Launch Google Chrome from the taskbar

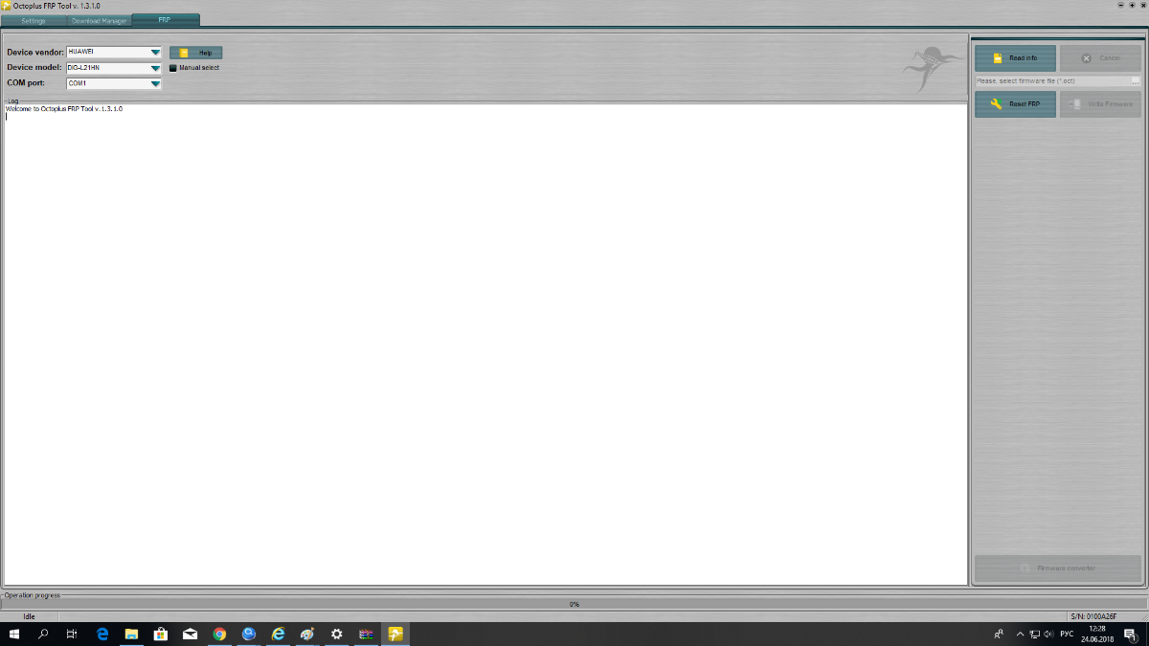pyautogui.click(x=219, y=634)
